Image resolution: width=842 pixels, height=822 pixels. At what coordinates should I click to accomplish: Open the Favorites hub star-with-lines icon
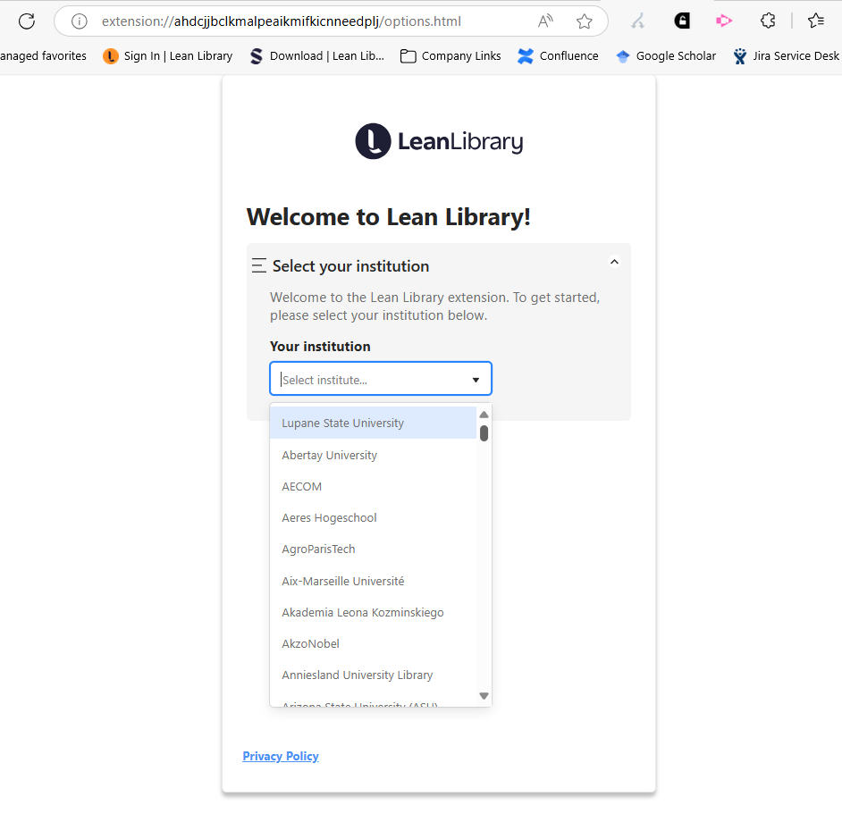[x=815, y=20]
